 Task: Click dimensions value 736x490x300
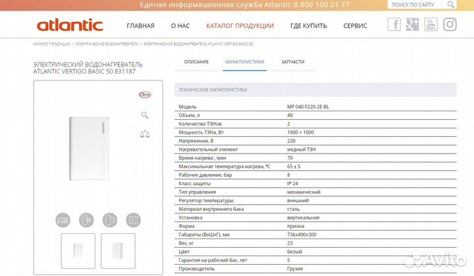pyautogui.click(x=302, y=235)
